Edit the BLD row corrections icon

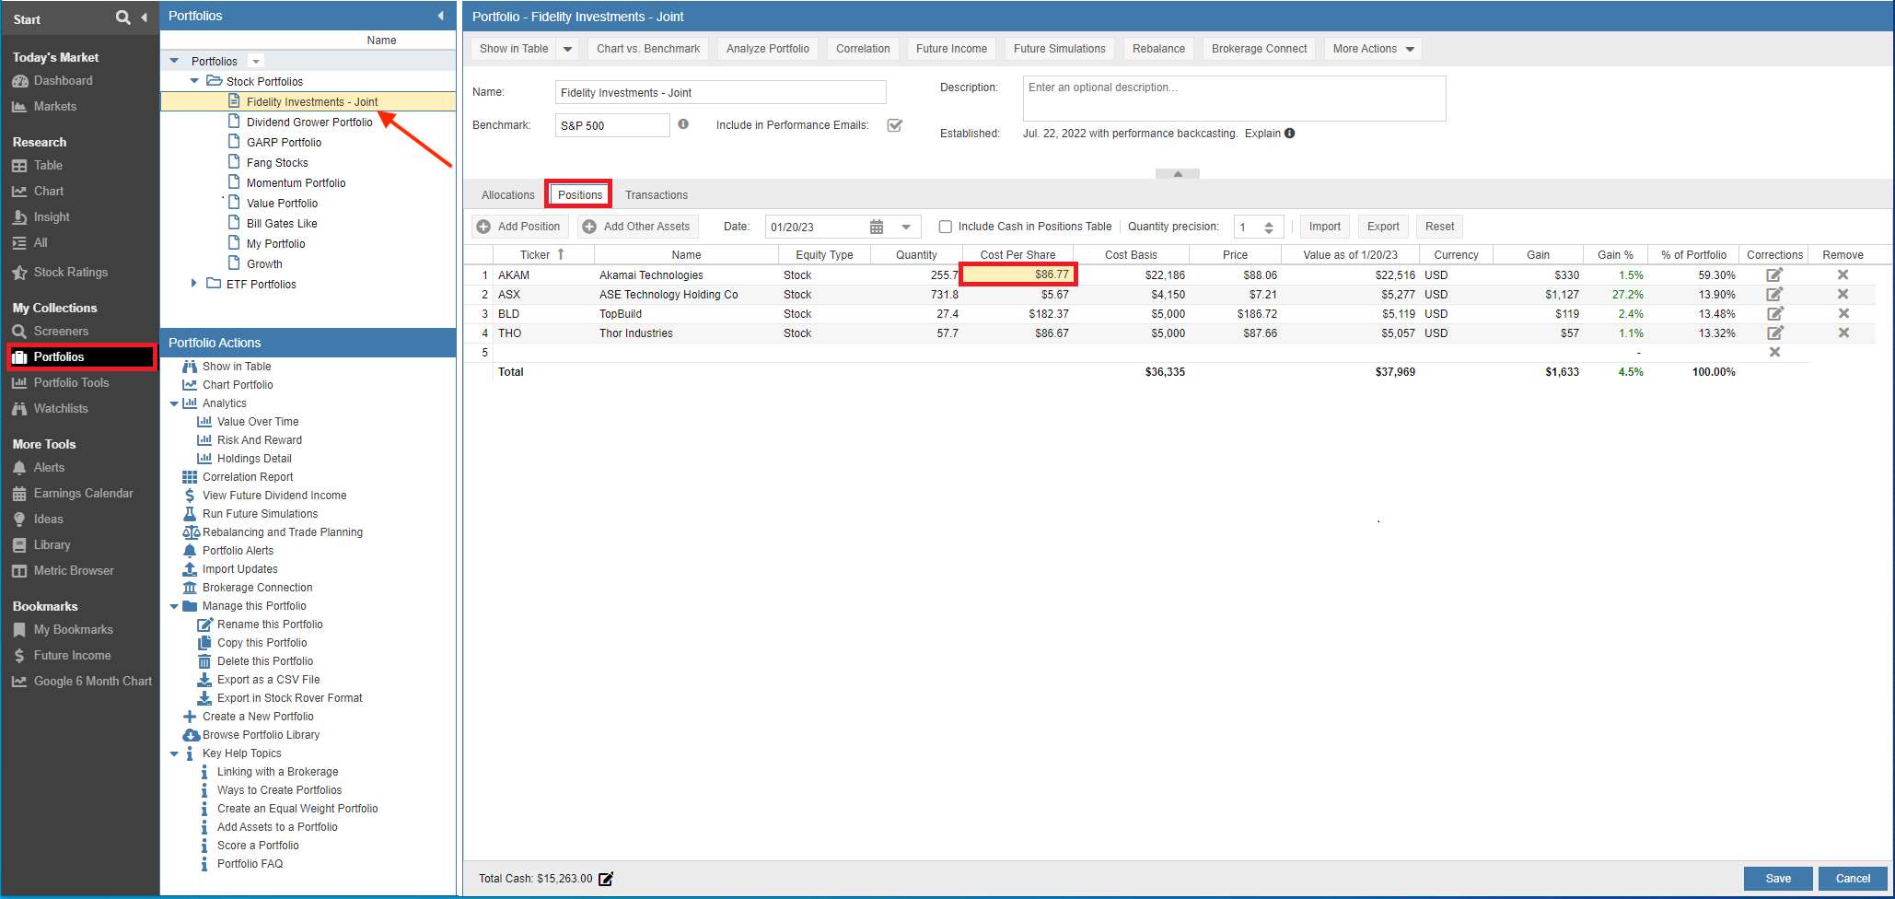pyautogui.click(x=1774, y=313)
